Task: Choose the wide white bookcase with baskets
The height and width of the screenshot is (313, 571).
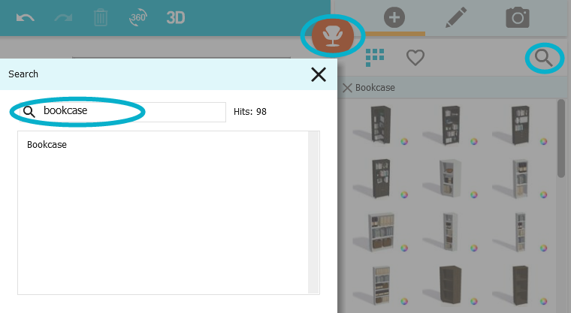Action: [x=380, y=233]
